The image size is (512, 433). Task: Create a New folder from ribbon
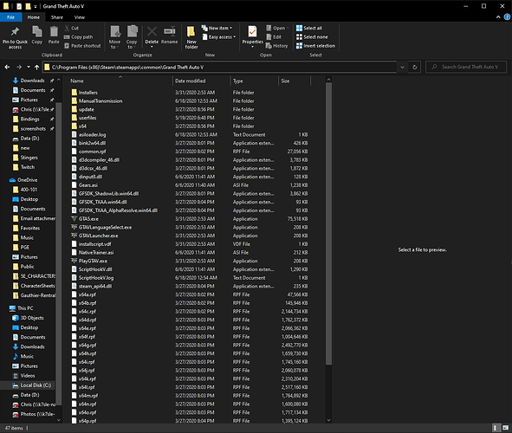click(191, 37)
